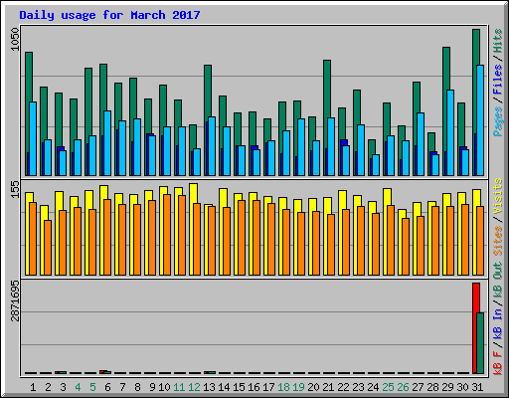Viewport: 509px width, 398px height.
Task: Select day label 15 on the x-axis
Action: coord(239,387)
